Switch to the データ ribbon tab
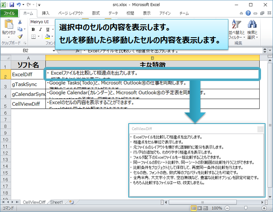 [113, 13]
